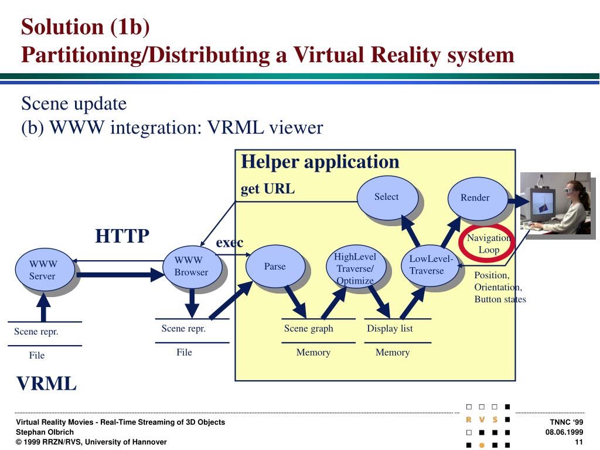Image resolution: width=600 pixels, height=450 pixels.
Task: Click footer 'Virtual Reality Movies - Real-Time Streaming' text
Action: coord(121,422)
